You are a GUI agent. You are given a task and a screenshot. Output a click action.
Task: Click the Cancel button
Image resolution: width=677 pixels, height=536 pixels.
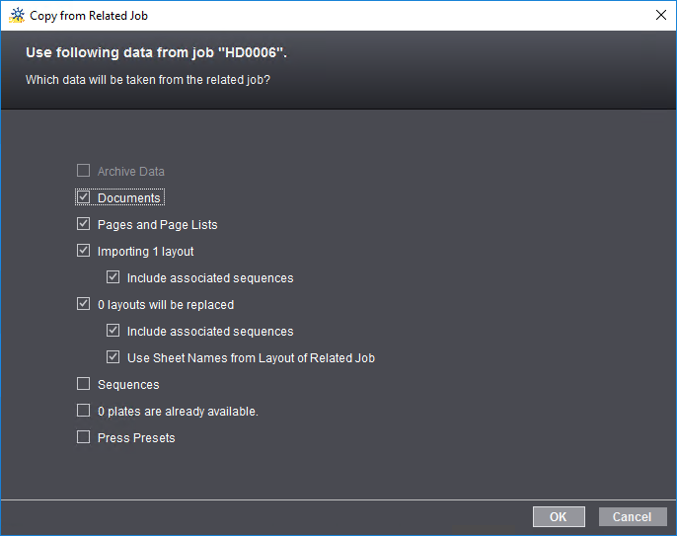[632, 517]
